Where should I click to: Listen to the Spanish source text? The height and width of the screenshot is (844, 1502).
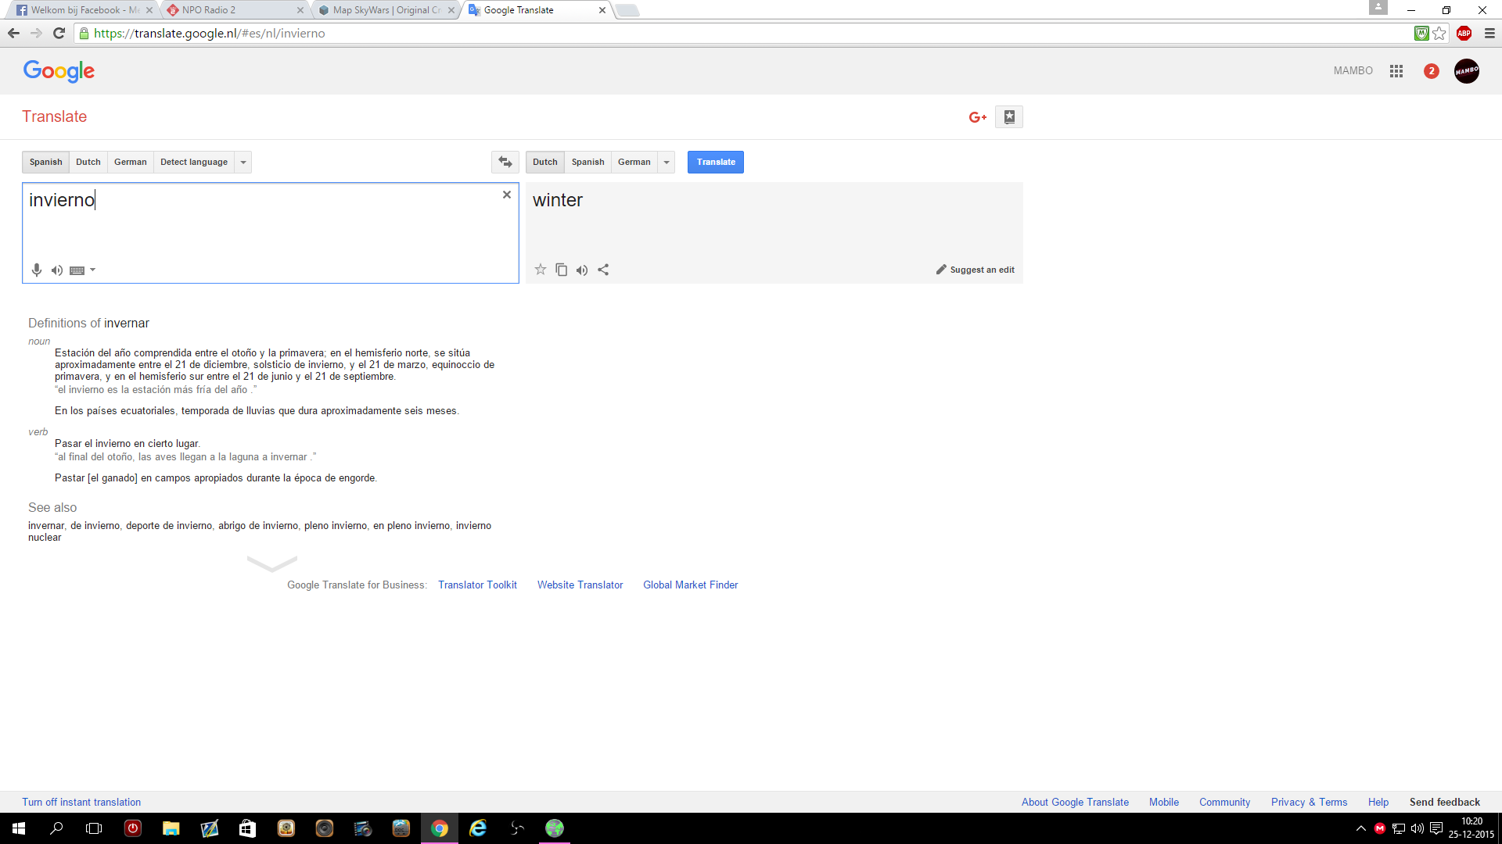coord(57,270)
